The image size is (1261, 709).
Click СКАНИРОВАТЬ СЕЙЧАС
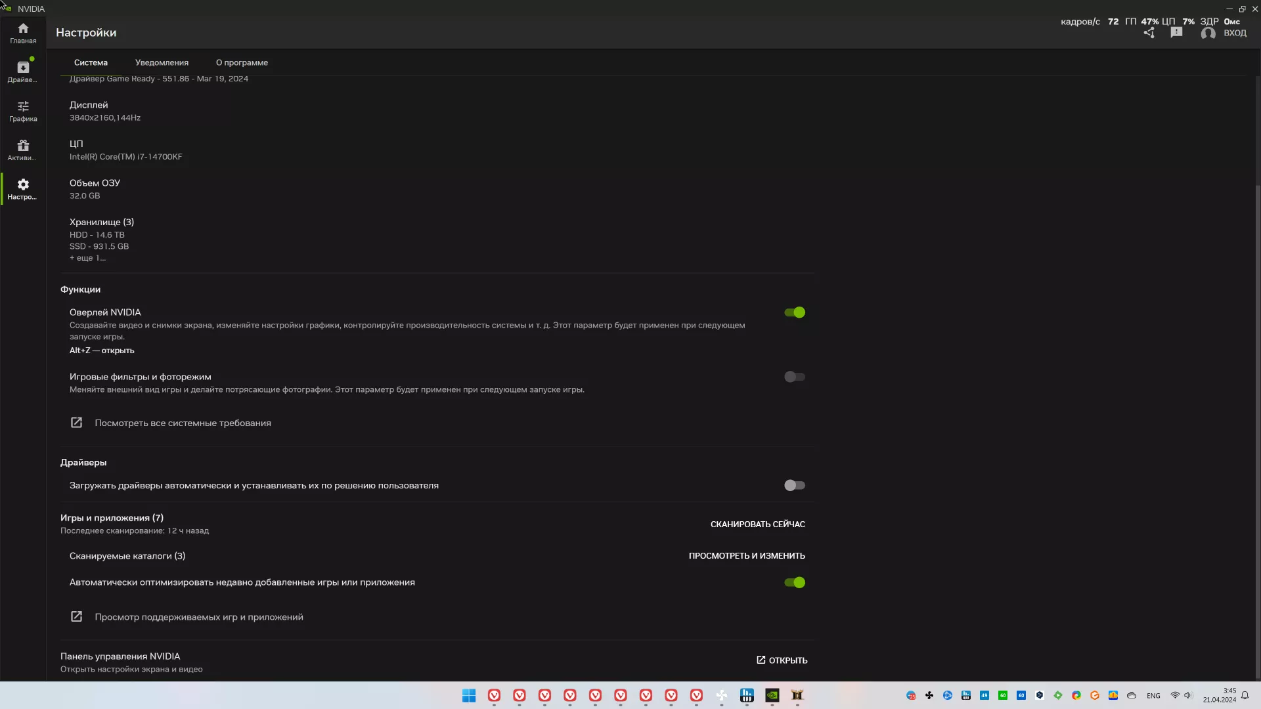tap(758, 524)
